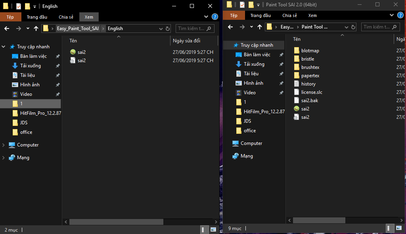
Task: Open the blotmap folder
Action: [x=310, y=51]
